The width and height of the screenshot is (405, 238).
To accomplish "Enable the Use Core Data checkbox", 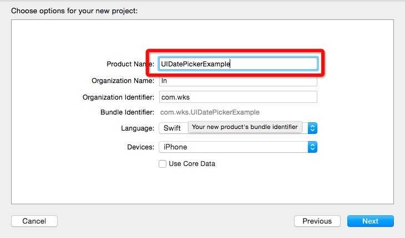I will click(163, 164).
